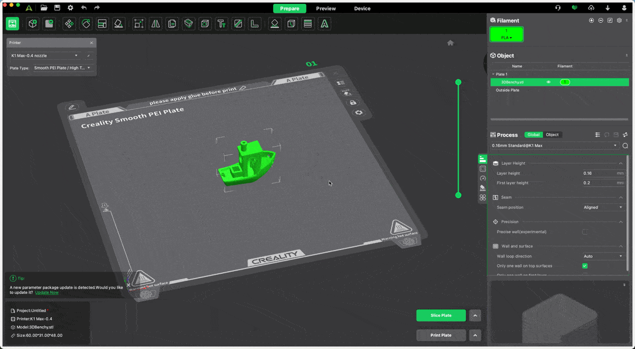This screenshot has width=635, height=349.
Task: Toggle visibility of 3DBenchy.stl
Action: [548, 82]
